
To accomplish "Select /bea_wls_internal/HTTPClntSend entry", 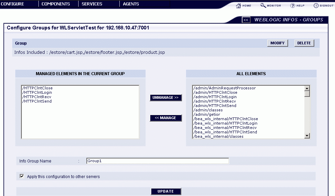I will tap(225, 132).
